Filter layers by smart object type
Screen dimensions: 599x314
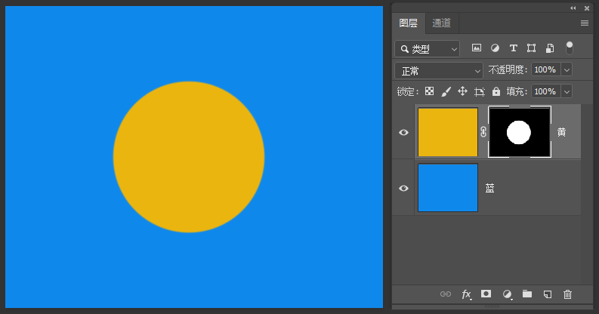(x=550, y=48)
